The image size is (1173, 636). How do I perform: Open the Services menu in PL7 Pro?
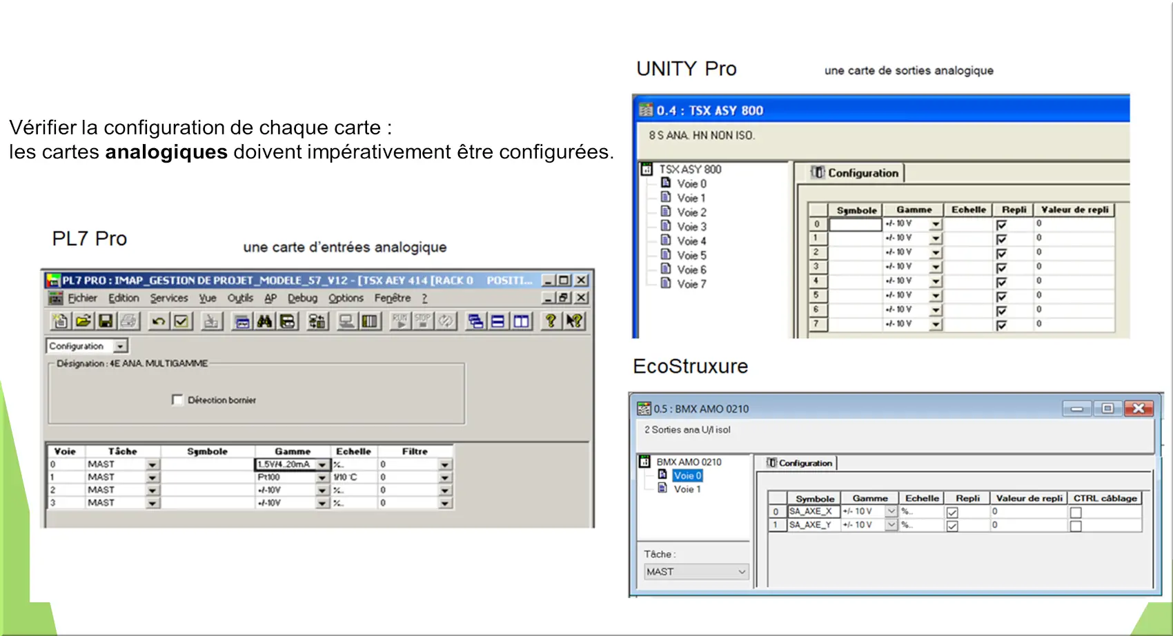pyautogui.click(x=169, y=298)
